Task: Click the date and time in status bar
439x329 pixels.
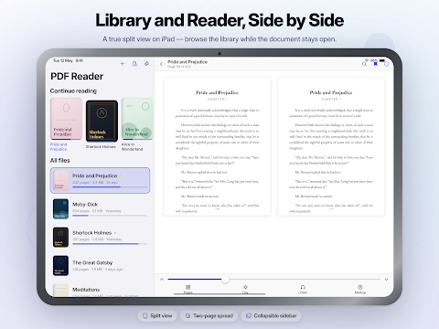Action: tap(68, 60)
